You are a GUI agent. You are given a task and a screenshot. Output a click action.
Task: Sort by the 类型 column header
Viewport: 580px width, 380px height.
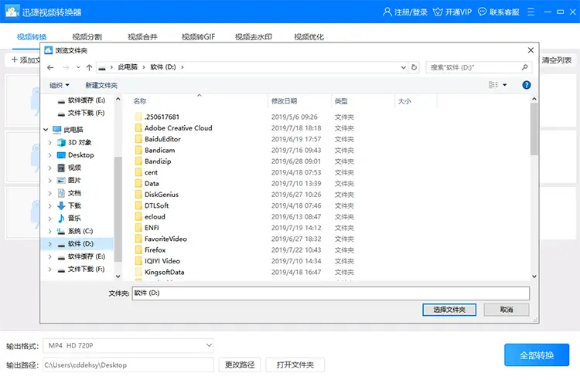341,101
